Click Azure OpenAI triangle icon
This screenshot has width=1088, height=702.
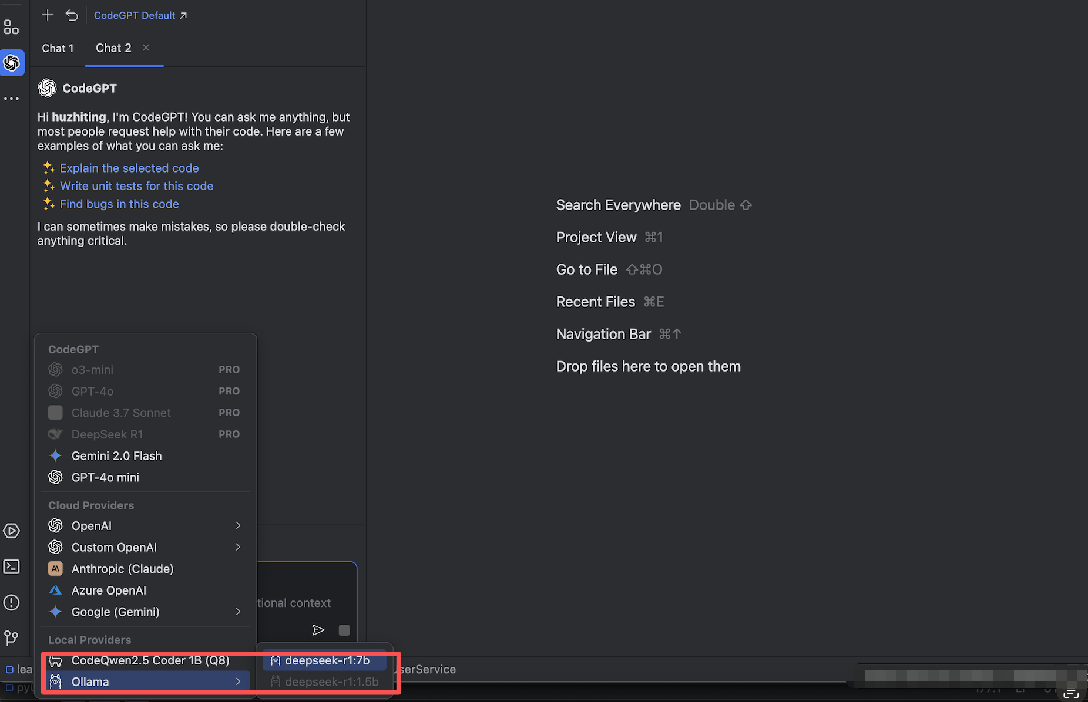(x=55, y=590)
